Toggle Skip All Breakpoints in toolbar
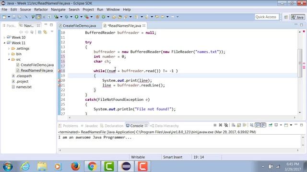The width and height of the screenshot is (307, 172). 26,17
